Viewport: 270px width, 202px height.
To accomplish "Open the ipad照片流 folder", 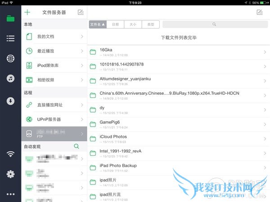I will pyautogui.click(x=110, y=194).
